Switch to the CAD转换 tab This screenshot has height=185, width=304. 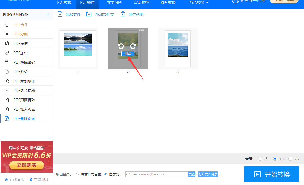click(141, 3)
